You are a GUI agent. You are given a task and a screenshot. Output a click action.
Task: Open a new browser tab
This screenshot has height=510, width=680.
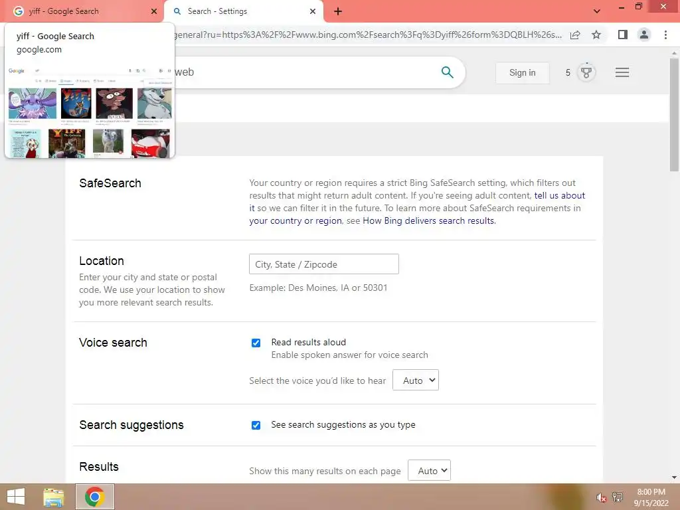pyautogui.click(x=338, y=11)
